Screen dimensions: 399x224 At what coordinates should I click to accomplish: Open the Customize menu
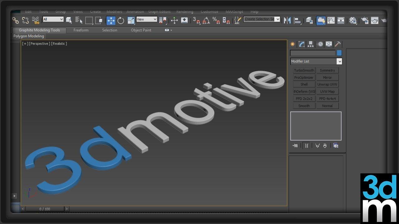209,12
